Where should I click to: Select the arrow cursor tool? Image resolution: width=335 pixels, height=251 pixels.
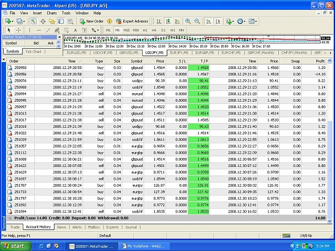9,30
